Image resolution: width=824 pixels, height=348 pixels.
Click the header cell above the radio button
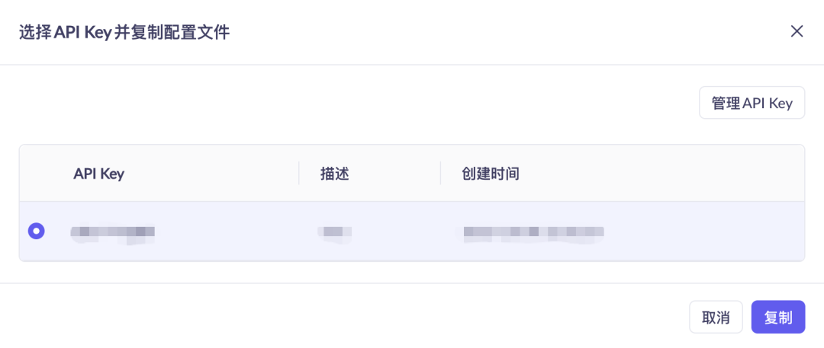[x=36, y=174]
